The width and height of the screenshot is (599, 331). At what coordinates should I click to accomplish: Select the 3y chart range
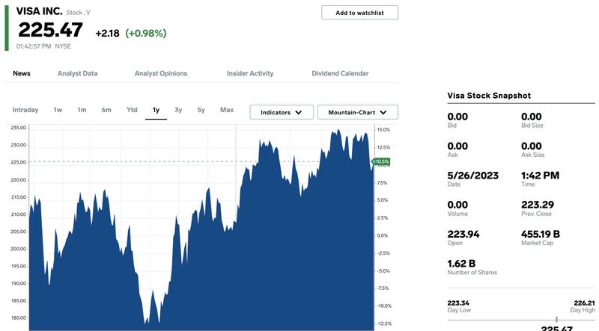tap(178, 110)
